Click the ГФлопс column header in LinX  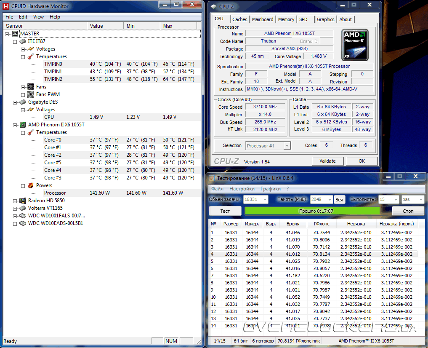322,224
